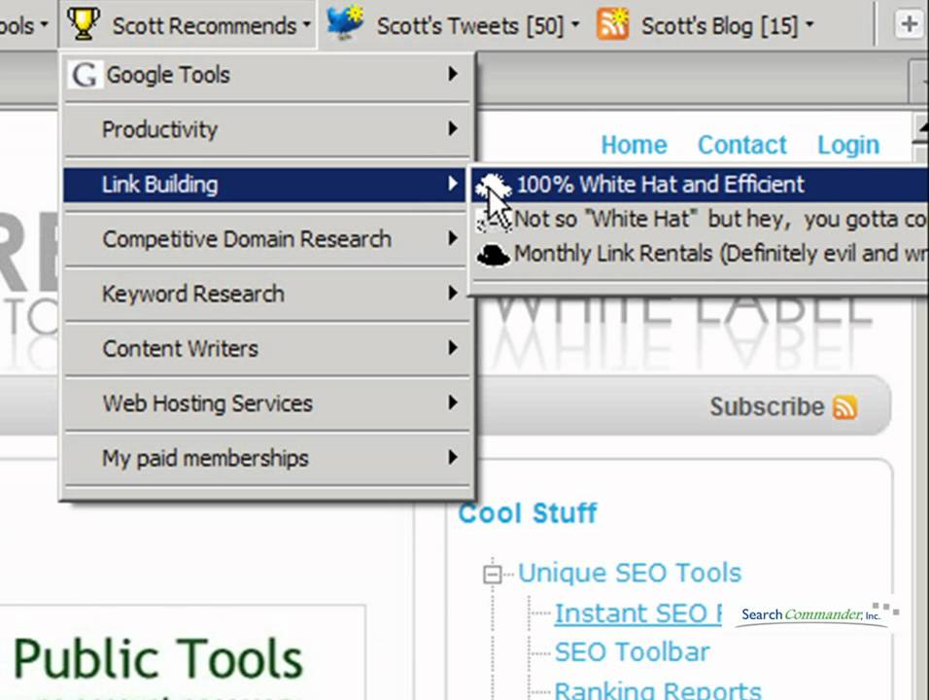929x700 pixels.
Task: Open the Instant SEO link
Action: pyautogui.click(x=638, y=613)
